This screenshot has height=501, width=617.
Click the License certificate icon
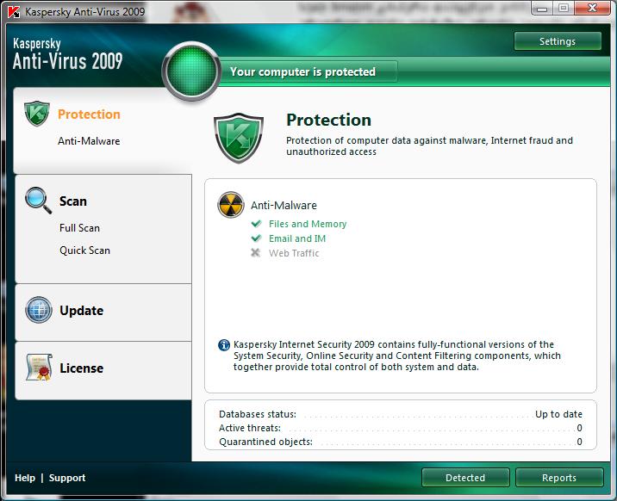click(39, 368)
